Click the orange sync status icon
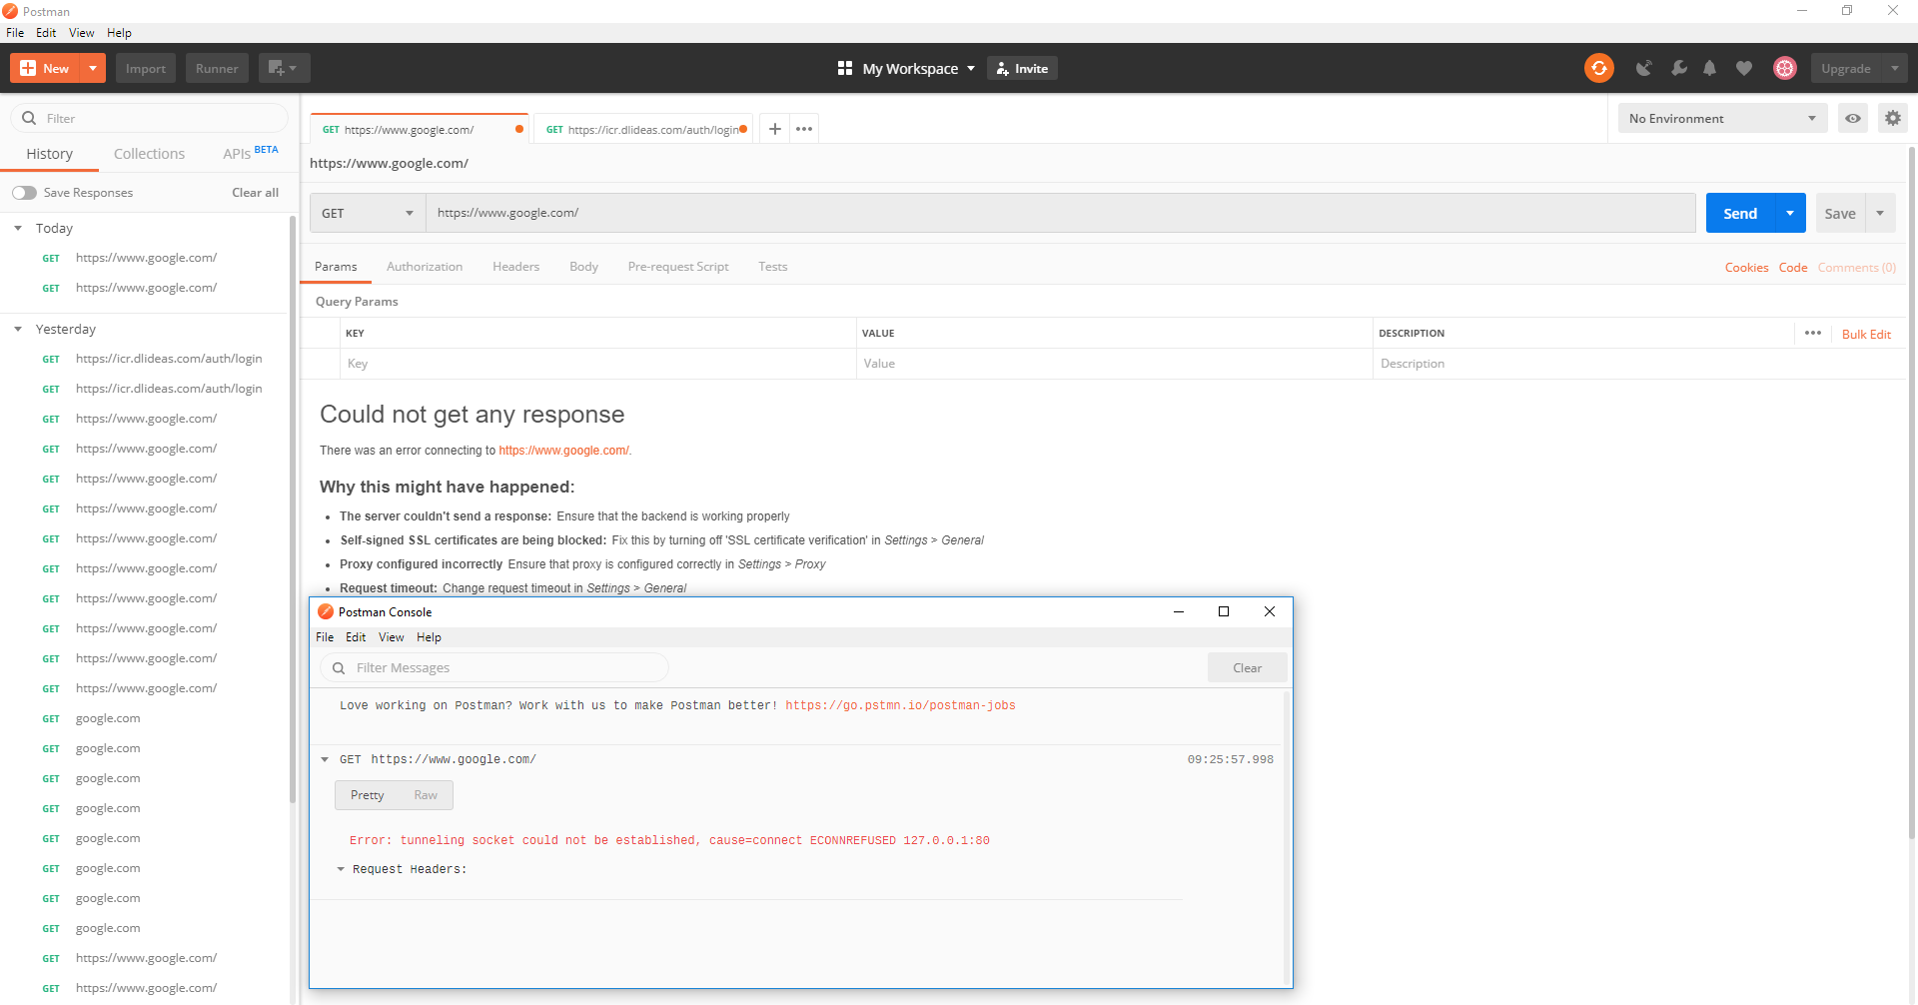Image resolution: width=1918 pixels, height=1005 pixels. tap(1598, 68)
